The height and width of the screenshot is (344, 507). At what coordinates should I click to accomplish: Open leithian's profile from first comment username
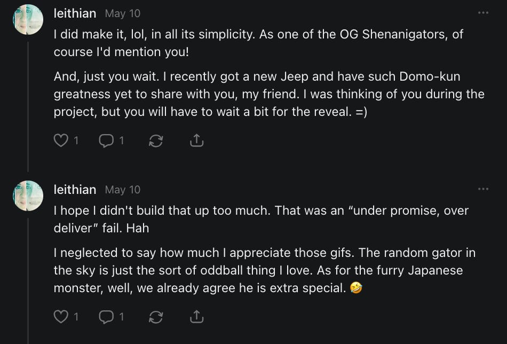pyautogui.click(x=75, y=13)
